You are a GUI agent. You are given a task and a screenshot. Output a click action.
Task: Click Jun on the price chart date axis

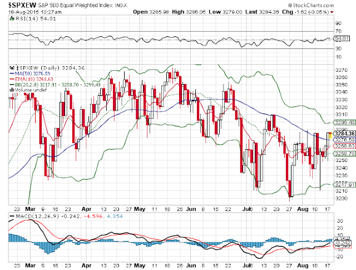click(191, 209)
